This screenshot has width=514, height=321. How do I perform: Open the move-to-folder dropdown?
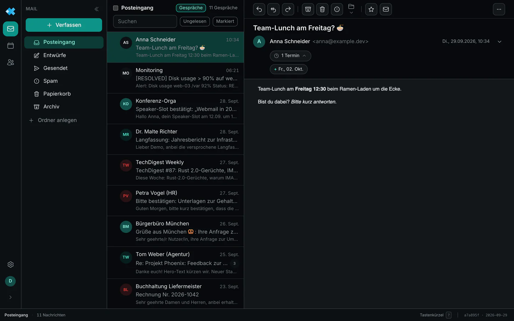point(351,9)
